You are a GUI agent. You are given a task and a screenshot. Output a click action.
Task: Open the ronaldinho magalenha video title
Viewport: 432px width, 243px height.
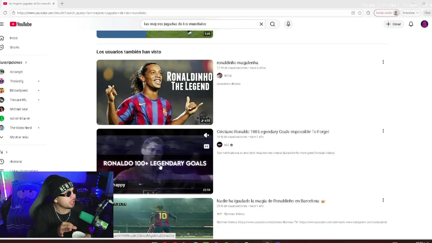tap(237, 63)
